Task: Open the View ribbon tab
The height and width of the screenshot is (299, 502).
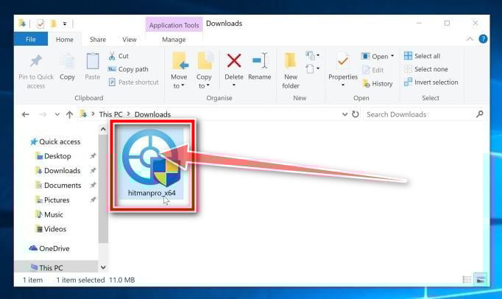Action: pyautogui.click(x=130, y=40)
